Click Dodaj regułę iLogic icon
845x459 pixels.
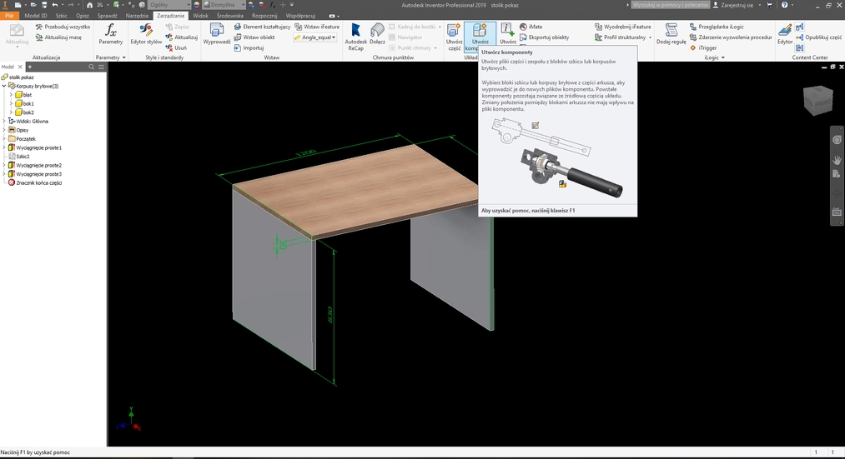tap(671, 30)
